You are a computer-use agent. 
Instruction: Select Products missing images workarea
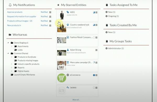28,60
